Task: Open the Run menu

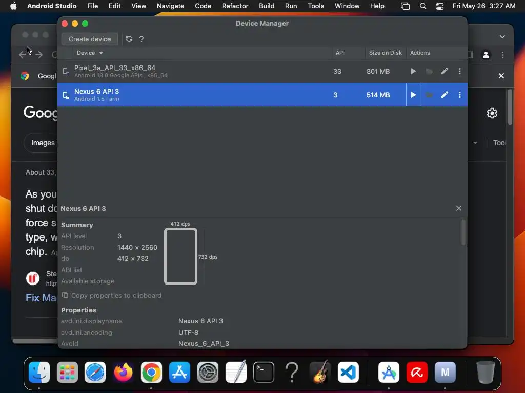Action: (291, 6)
